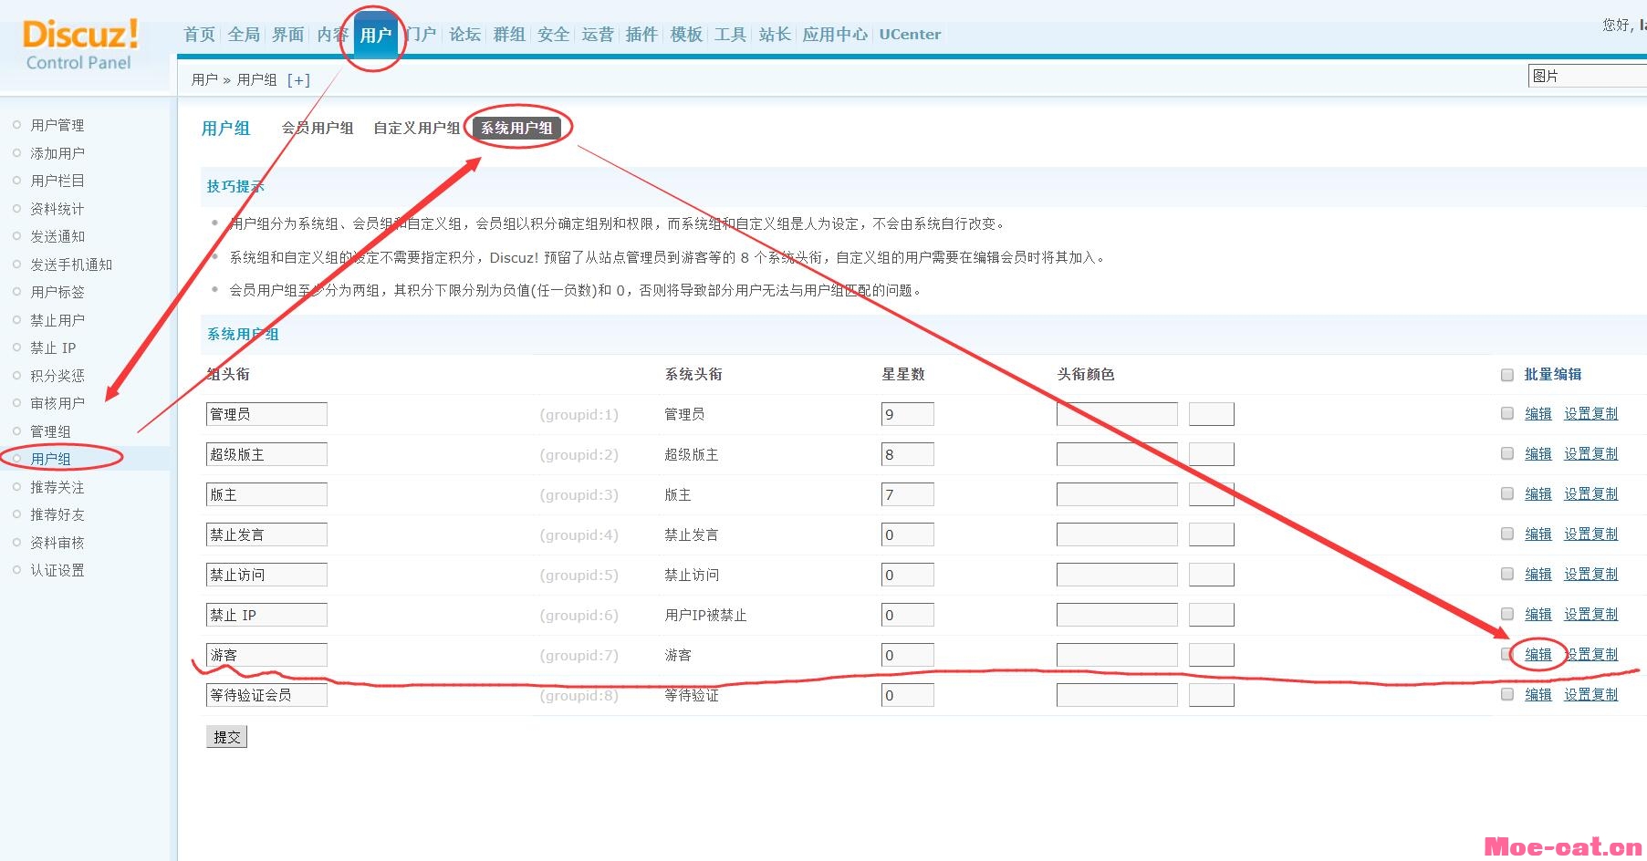
Task: Open the 安全 top menu
Action: (x=553, y=35)
